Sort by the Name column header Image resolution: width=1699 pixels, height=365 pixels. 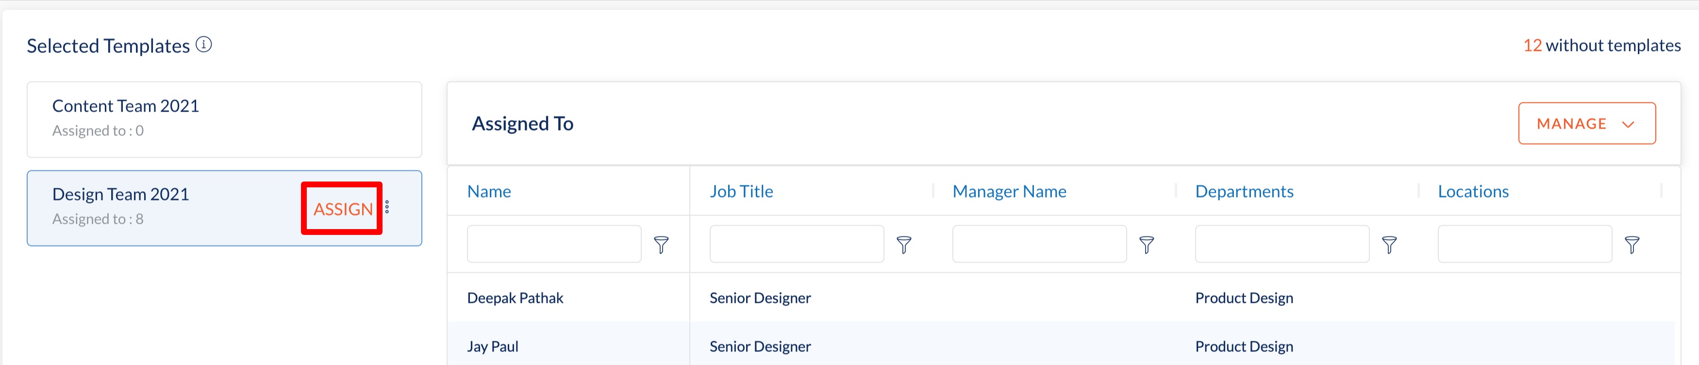click(489, 191)
